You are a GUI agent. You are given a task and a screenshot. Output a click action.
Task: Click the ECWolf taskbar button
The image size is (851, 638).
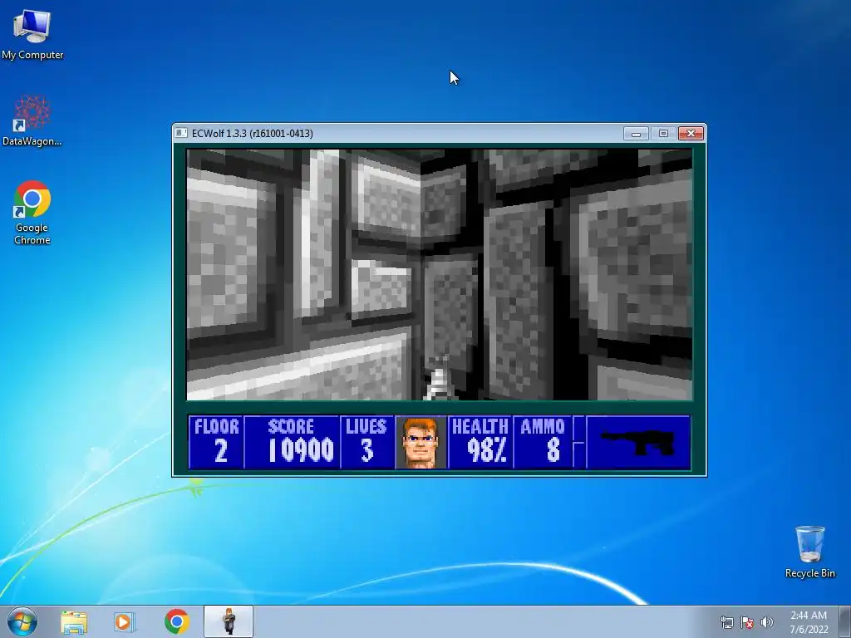[x=229, y=621]
